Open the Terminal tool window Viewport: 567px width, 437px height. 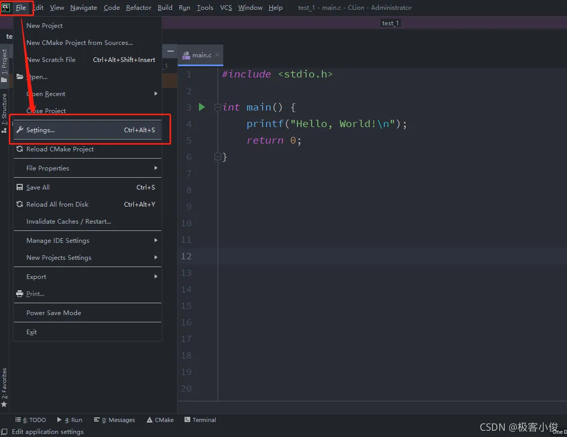click(x=200, y=419)
